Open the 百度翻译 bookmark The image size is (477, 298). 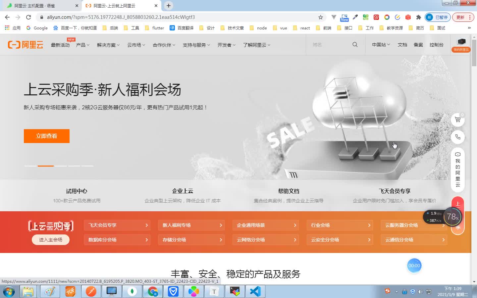click(182, 28)
